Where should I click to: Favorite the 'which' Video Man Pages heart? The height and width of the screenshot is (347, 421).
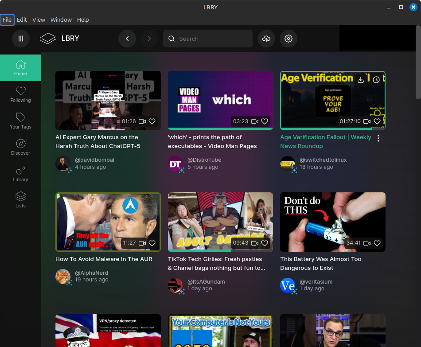[265, 121]
